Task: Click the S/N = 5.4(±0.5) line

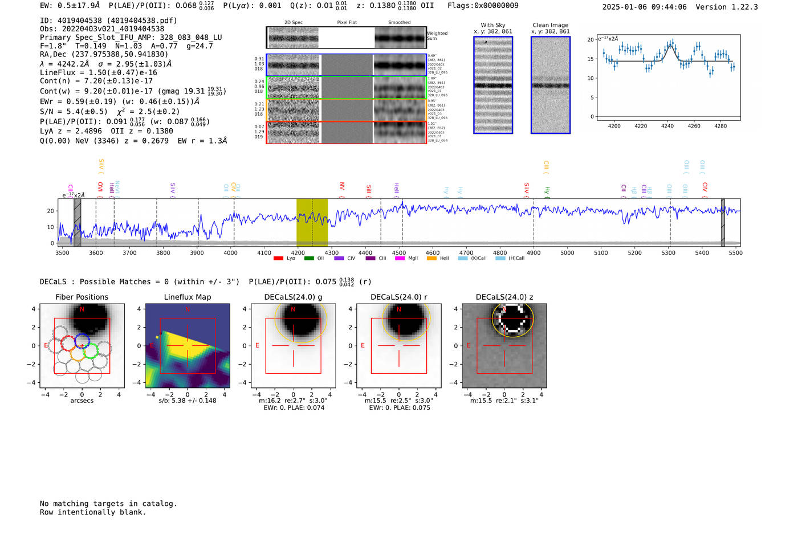Action: (x=110, y=112)
